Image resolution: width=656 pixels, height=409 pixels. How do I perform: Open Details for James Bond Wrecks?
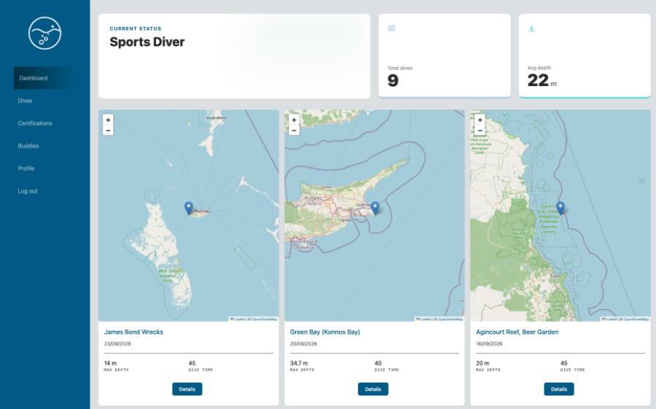pos(187,389)
